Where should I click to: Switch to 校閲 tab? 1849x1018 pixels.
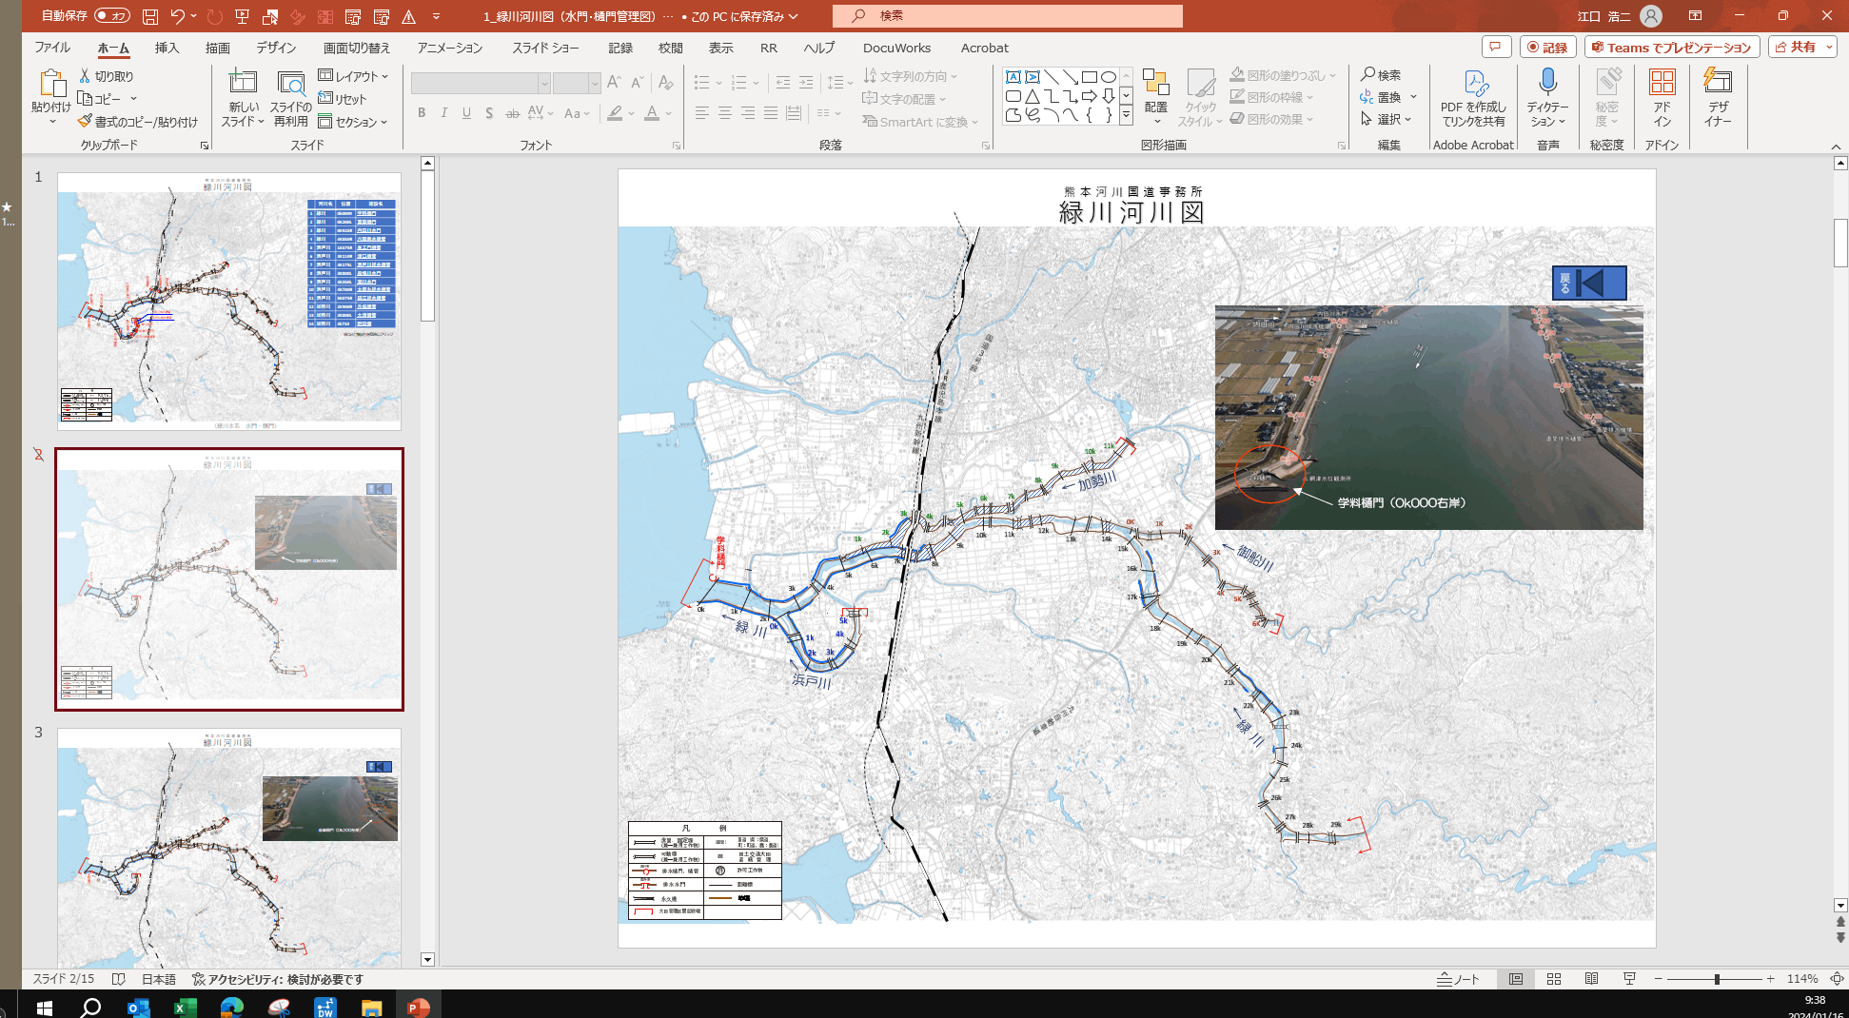(671, 48)
